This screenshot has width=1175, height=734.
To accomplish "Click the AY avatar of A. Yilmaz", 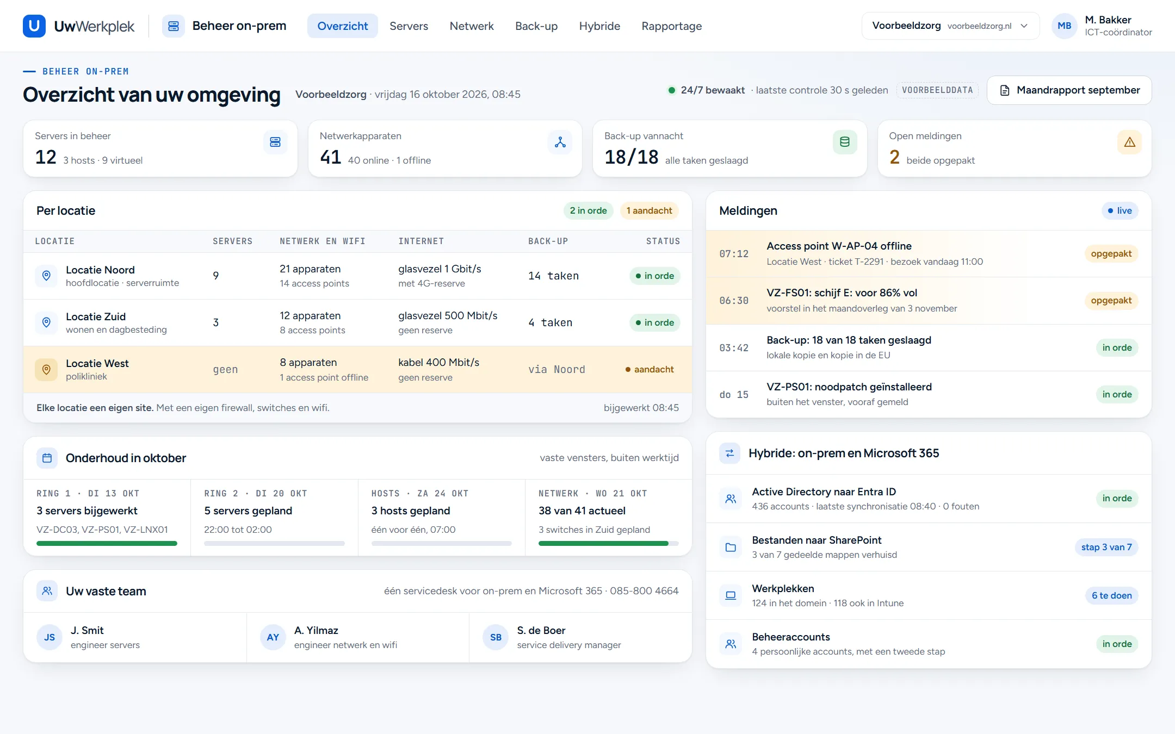I will click(x=273, y=637).
